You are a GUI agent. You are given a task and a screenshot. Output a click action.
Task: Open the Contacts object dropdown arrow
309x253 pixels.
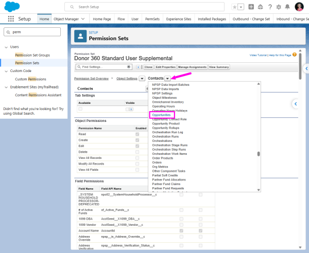pyautogui.click(x=167, y=79)
